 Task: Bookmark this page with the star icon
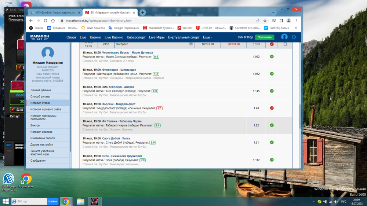click(265, 21)
